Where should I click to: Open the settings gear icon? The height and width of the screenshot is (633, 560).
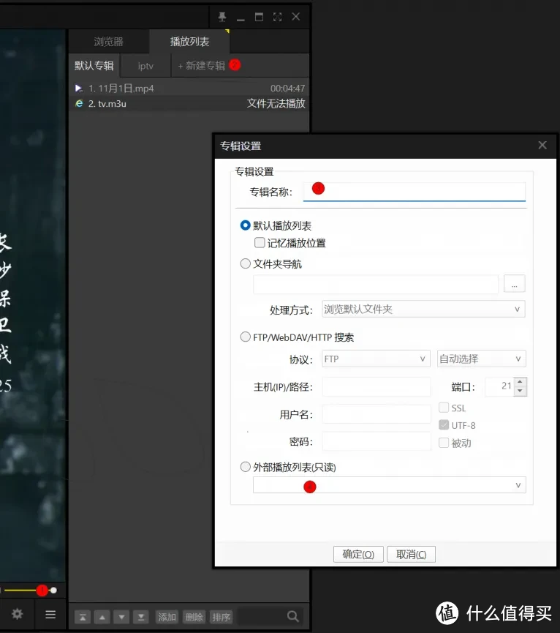coord(18,615)
